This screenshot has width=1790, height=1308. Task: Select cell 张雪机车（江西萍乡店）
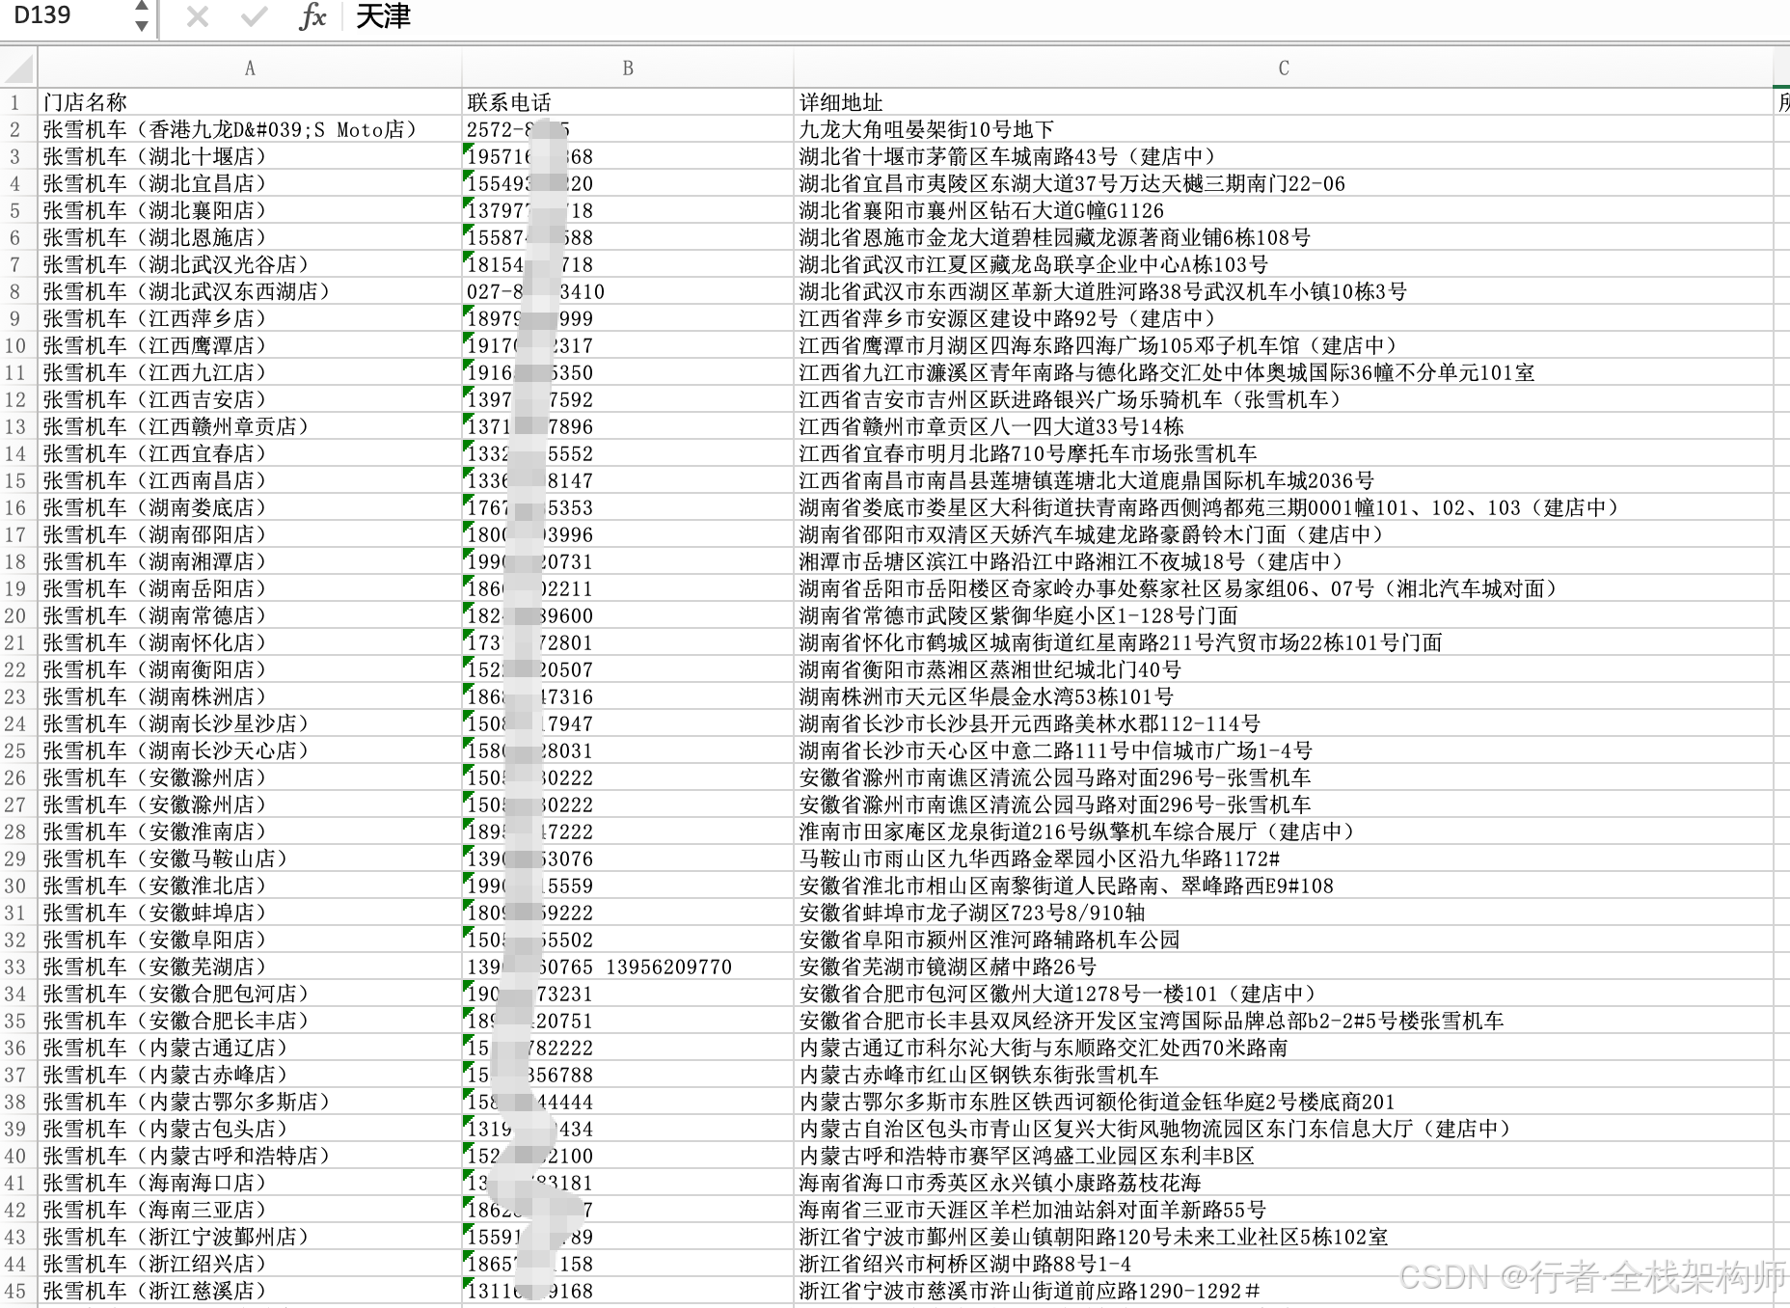(x=250, y=318)
